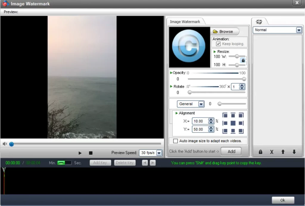
Task: Open the General effect dropdown
Action: 201,104
